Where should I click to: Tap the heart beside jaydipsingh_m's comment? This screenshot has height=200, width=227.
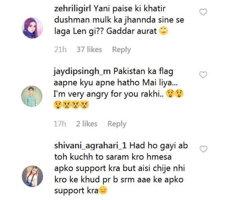(203, 75)
